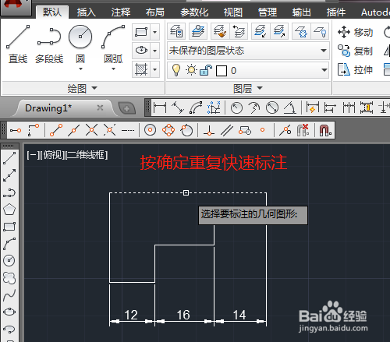Click the Snap None icon with red X
Viewport: 390px width, 342px height.
pyautogui.click(x=303, y=130)
